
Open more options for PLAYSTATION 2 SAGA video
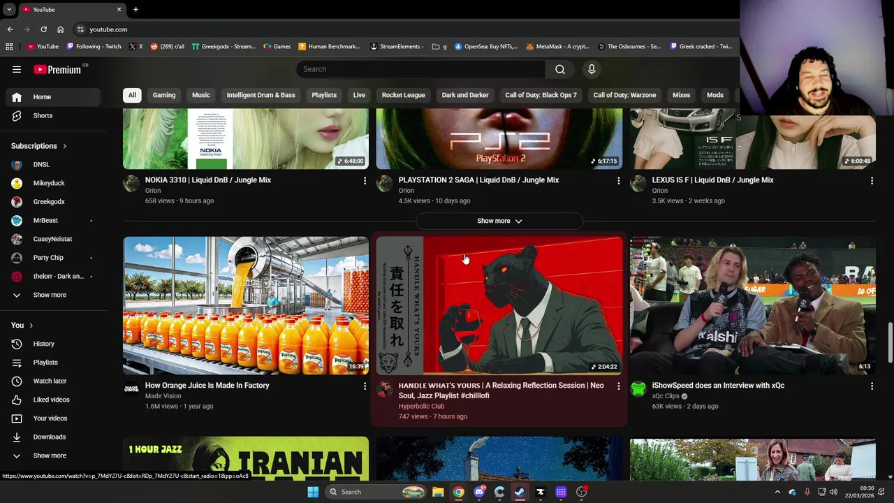618,181
